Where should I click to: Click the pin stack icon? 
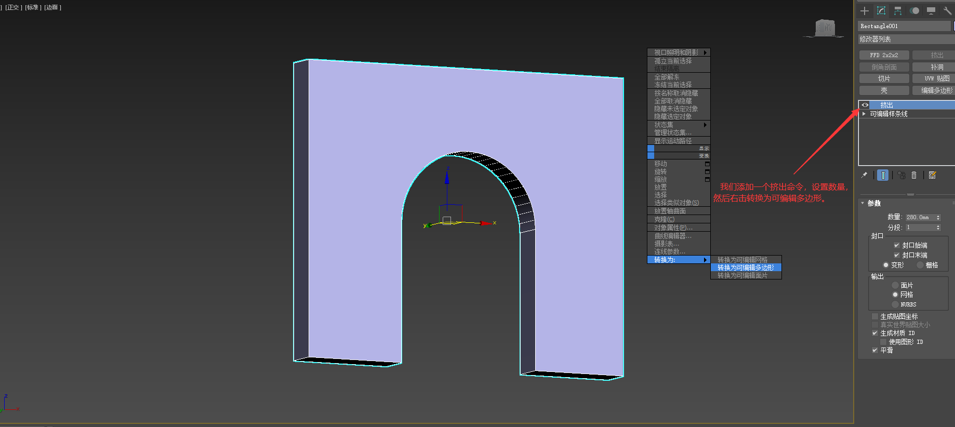864,176
